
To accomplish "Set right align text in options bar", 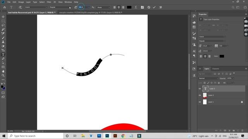I will click(x=123, y=7).
